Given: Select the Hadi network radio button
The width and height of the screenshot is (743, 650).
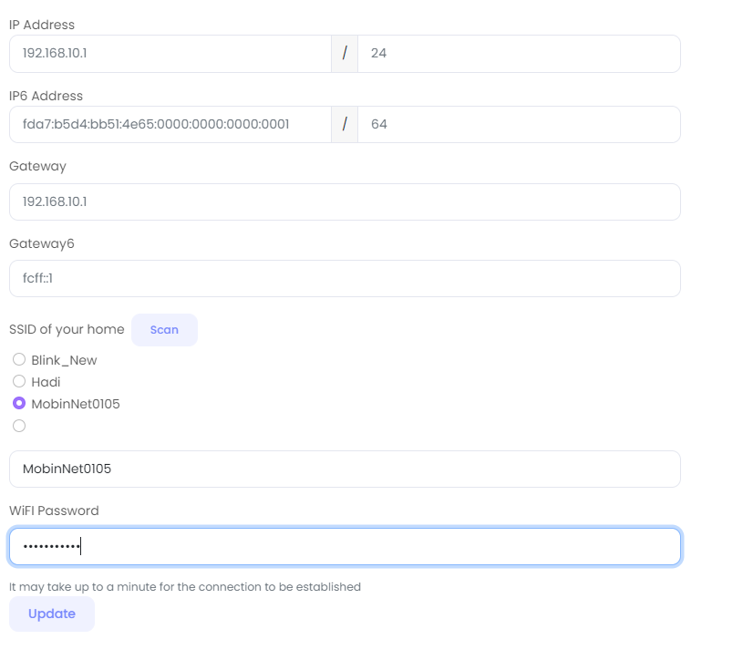Looking at the screenshot, I should pyautogui.click(x=19, y=382).
